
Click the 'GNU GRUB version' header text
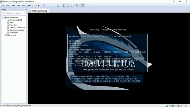pos(108,30)
